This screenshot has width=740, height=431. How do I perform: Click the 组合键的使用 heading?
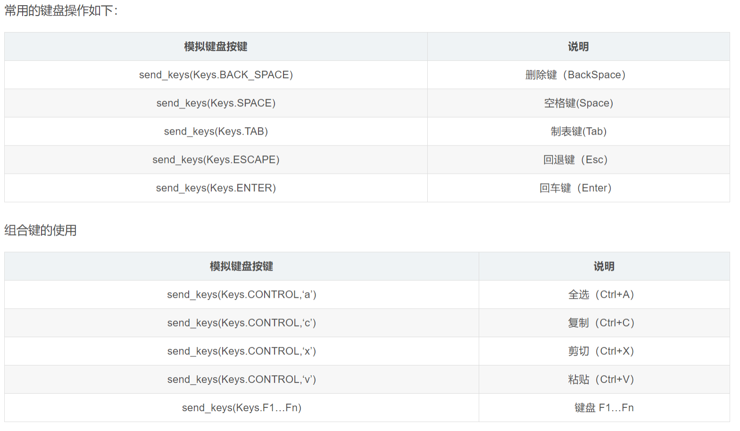point(41,230)
